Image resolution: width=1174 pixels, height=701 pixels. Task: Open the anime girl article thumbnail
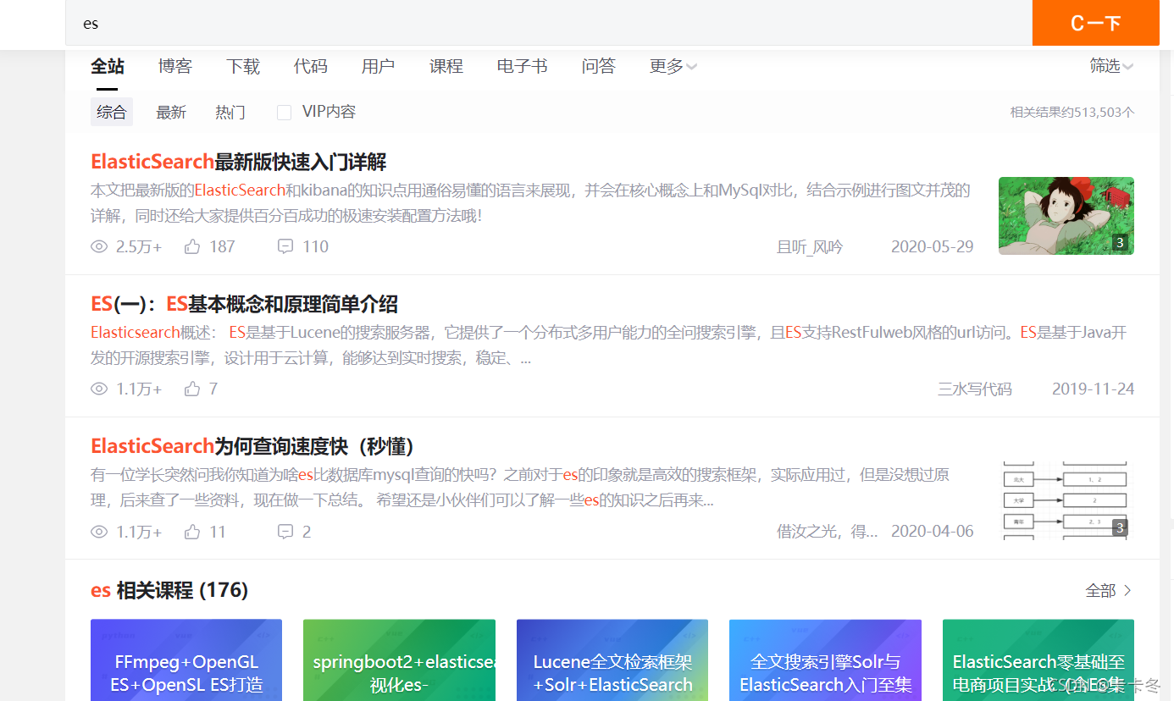coord(1066,216)
